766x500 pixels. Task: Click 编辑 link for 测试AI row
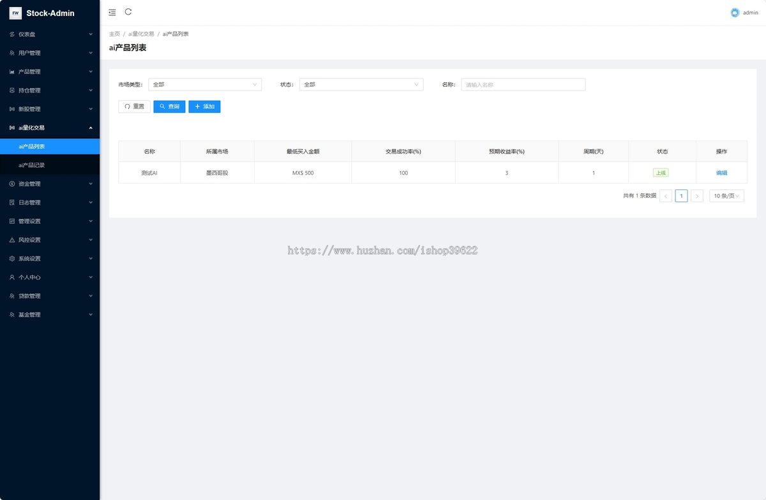click(721, 173)
